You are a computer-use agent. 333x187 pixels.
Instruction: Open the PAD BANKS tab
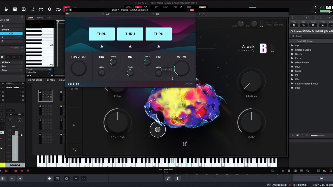[35, 80]
